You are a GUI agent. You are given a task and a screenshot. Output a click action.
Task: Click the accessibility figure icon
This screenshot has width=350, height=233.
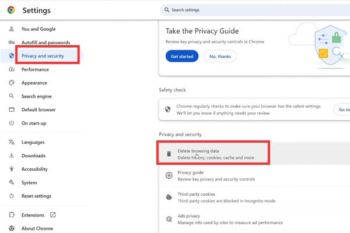[x=12, y=169]
